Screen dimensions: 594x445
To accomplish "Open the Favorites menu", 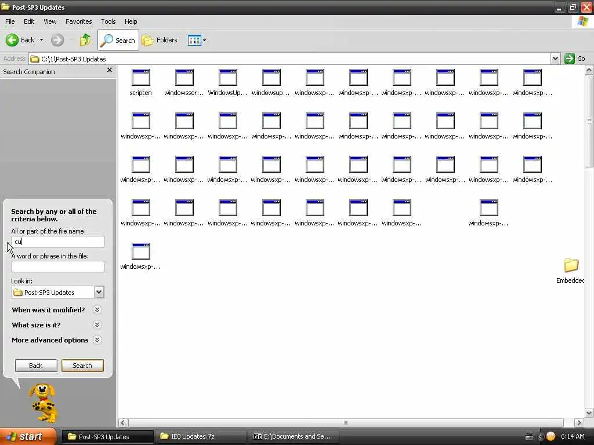I will (78, 21).
